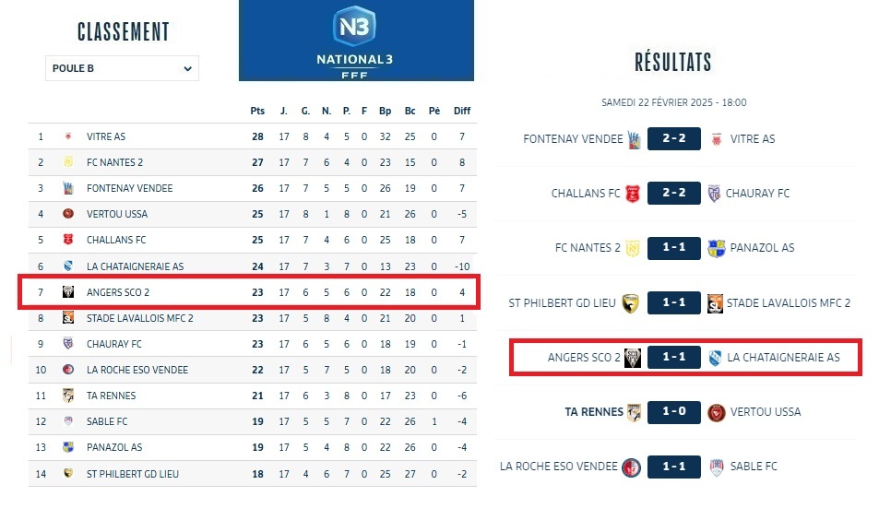Open La Roche ESO Vendee standings row
Viewport: 879px width, 532px height.
pyautogui.click(x=137, y=370)
